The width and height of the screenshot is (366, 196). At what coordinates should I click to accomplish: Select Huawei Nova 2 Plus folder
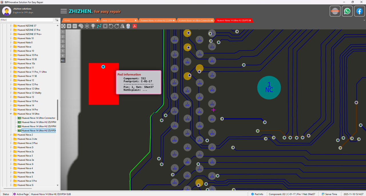coord(27,143)
